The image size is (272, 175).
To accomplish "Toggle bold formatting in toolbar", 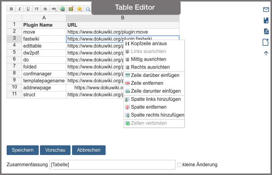I will [x=11, y=9].
